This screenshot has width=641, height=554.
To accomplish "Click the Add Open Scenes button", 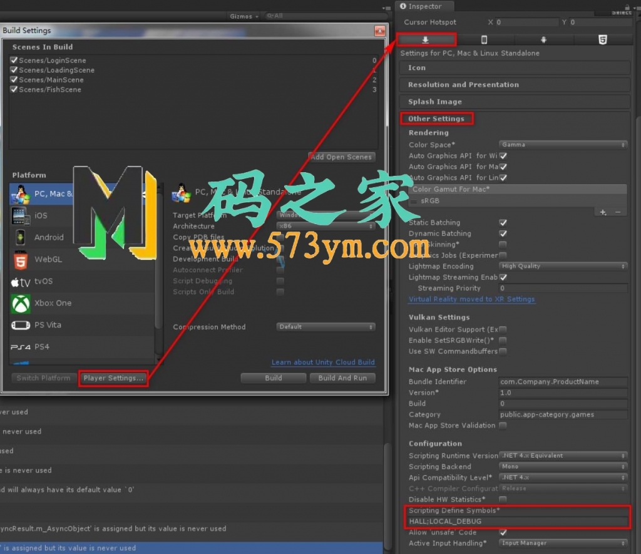I will [x=341, y=157].
